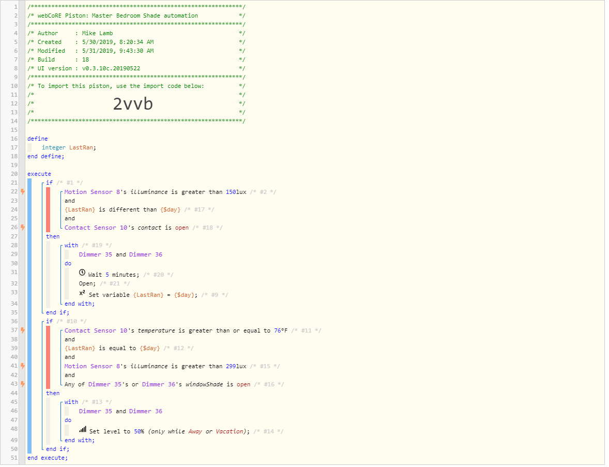Select condition illuminance greater than 299lux
The width and height of the screenshot is (609, 467).
156,367
